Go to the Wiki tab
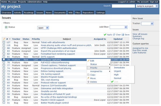 [x=70, y=13]
